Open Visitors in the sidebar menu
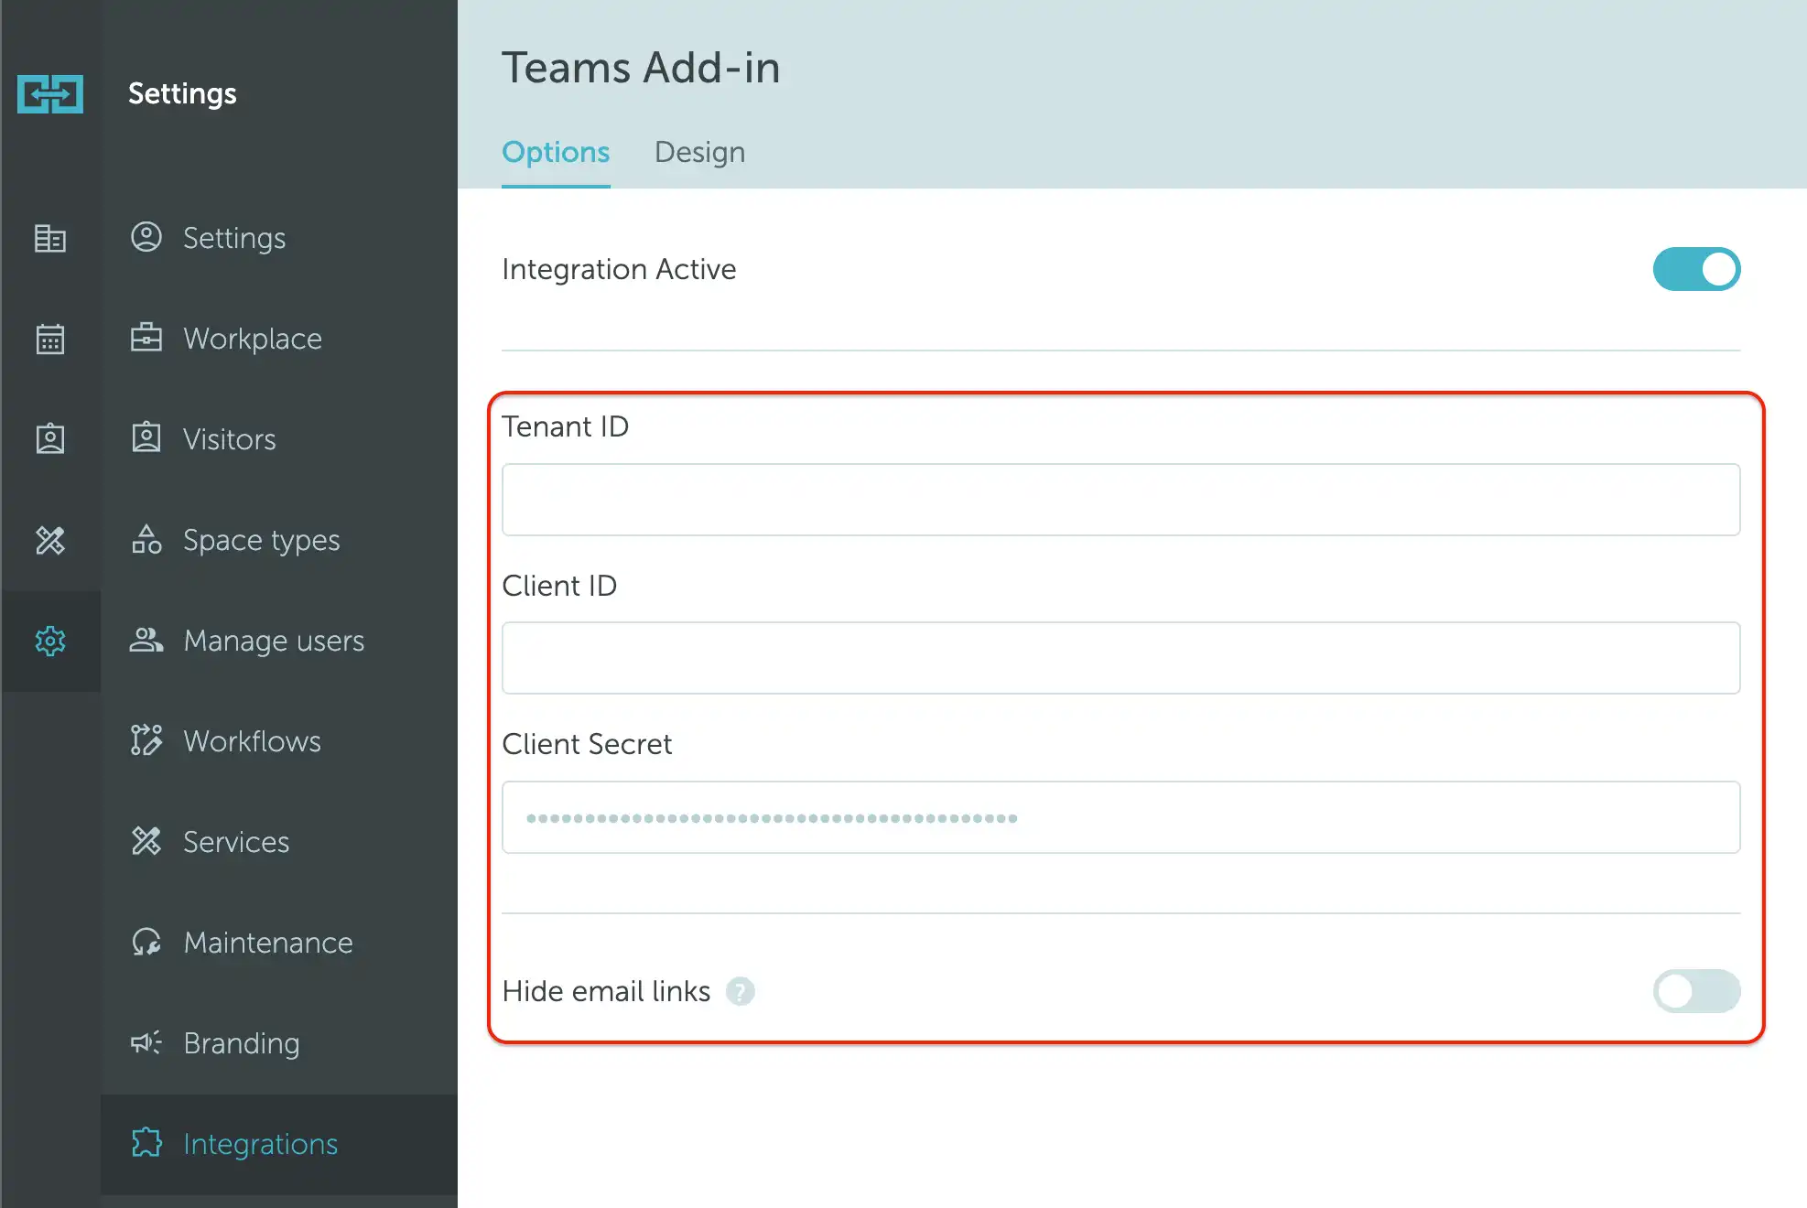1807x1208 pixels. [279, 439]
